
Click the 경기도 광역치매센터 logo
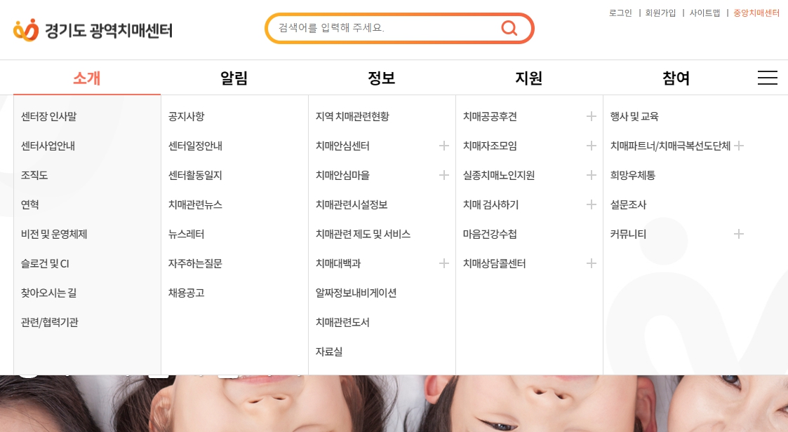(91, 29)
